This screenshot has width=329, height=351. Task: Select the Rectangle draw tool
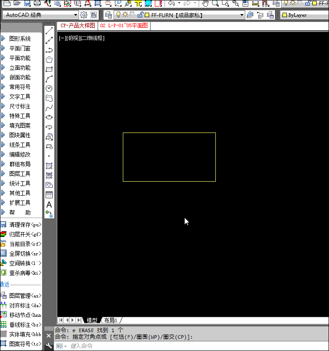coord(49,69)
